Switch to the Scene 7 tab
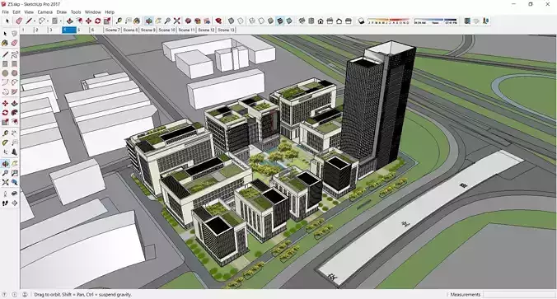557x299 pixels. pyautogui.click(x=113, y=30)
